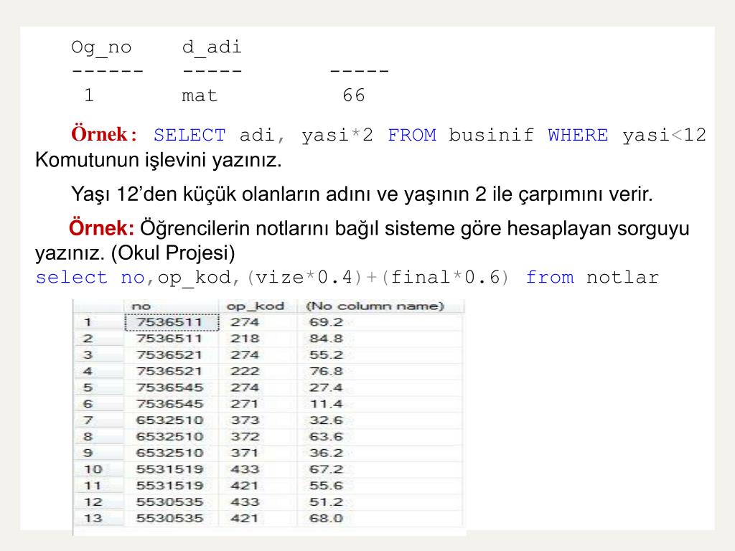Click the value 66 in top result

(353, 95)
